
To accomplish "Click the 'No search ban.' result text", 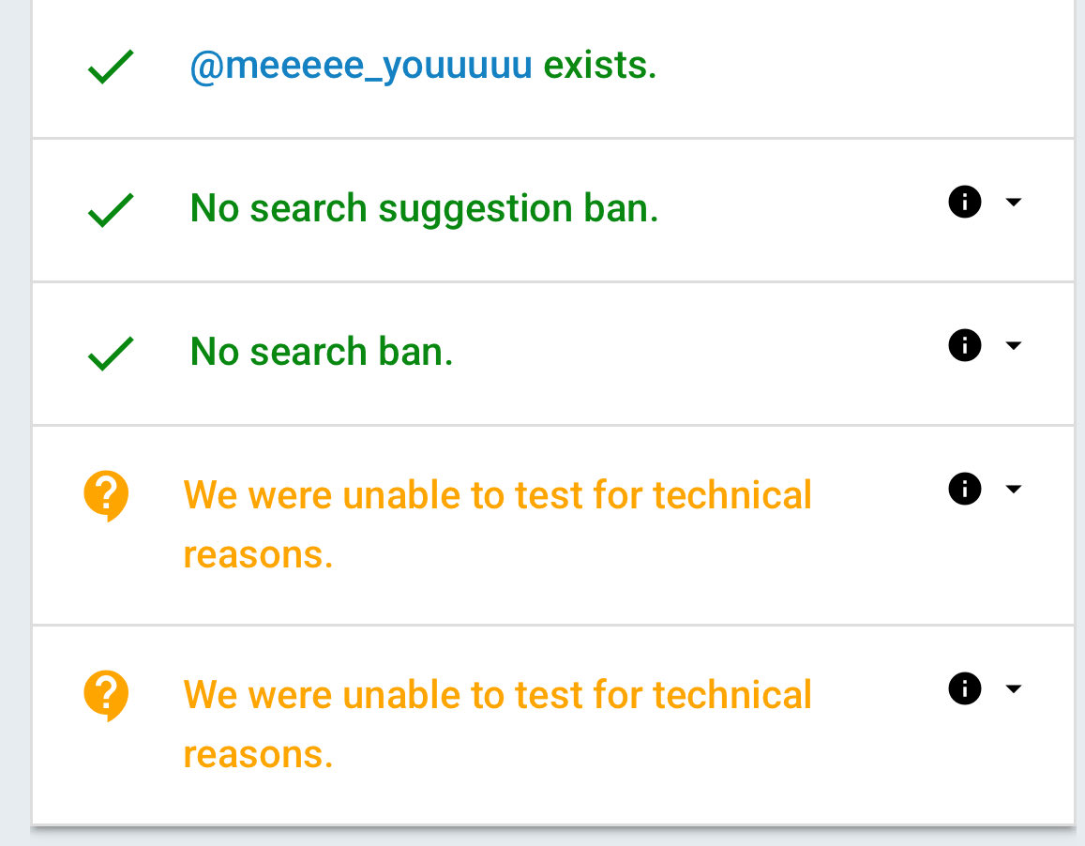I will (x=322, y=352).
